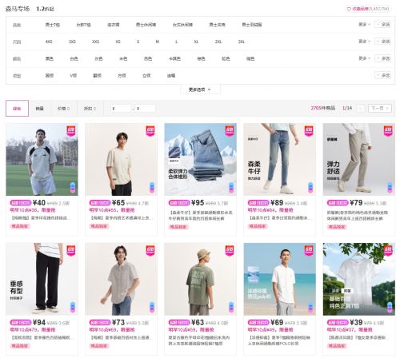Image resolution: width=400 pixels, height=362 pixels.
Task: Filter by size M
Action: point(158,42)
